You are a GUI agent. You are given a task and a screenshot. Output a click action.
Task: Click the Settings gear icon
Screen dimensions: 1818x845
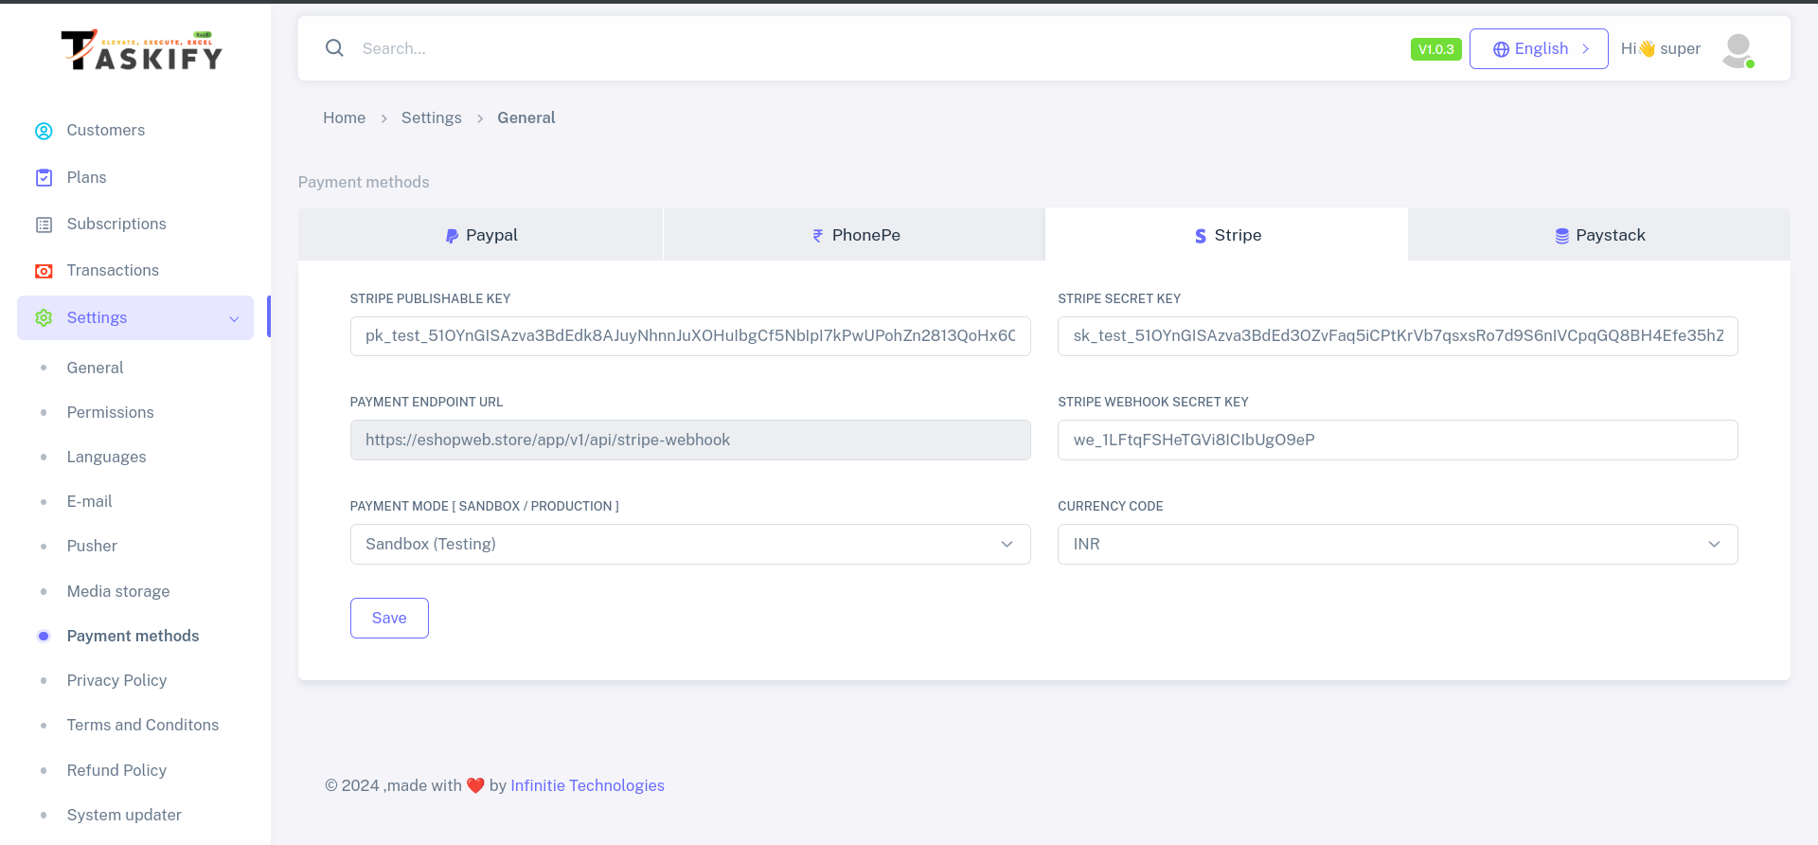coord(44,318)
